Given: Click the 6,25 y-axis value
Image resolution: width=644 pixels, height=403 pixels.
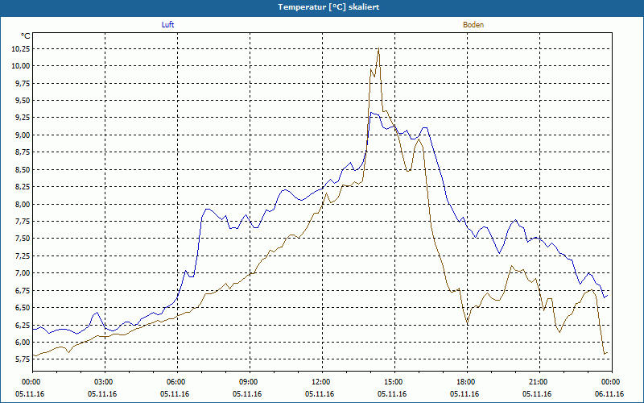Looking at the screenshot, I should (x=23, y=326).
